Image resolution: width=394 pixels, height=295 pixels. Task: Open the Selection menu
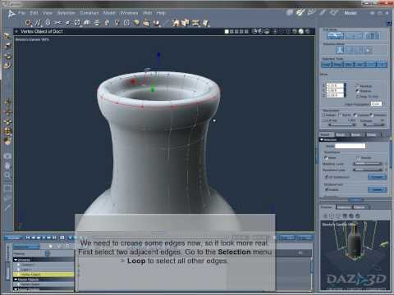[66, 13]
